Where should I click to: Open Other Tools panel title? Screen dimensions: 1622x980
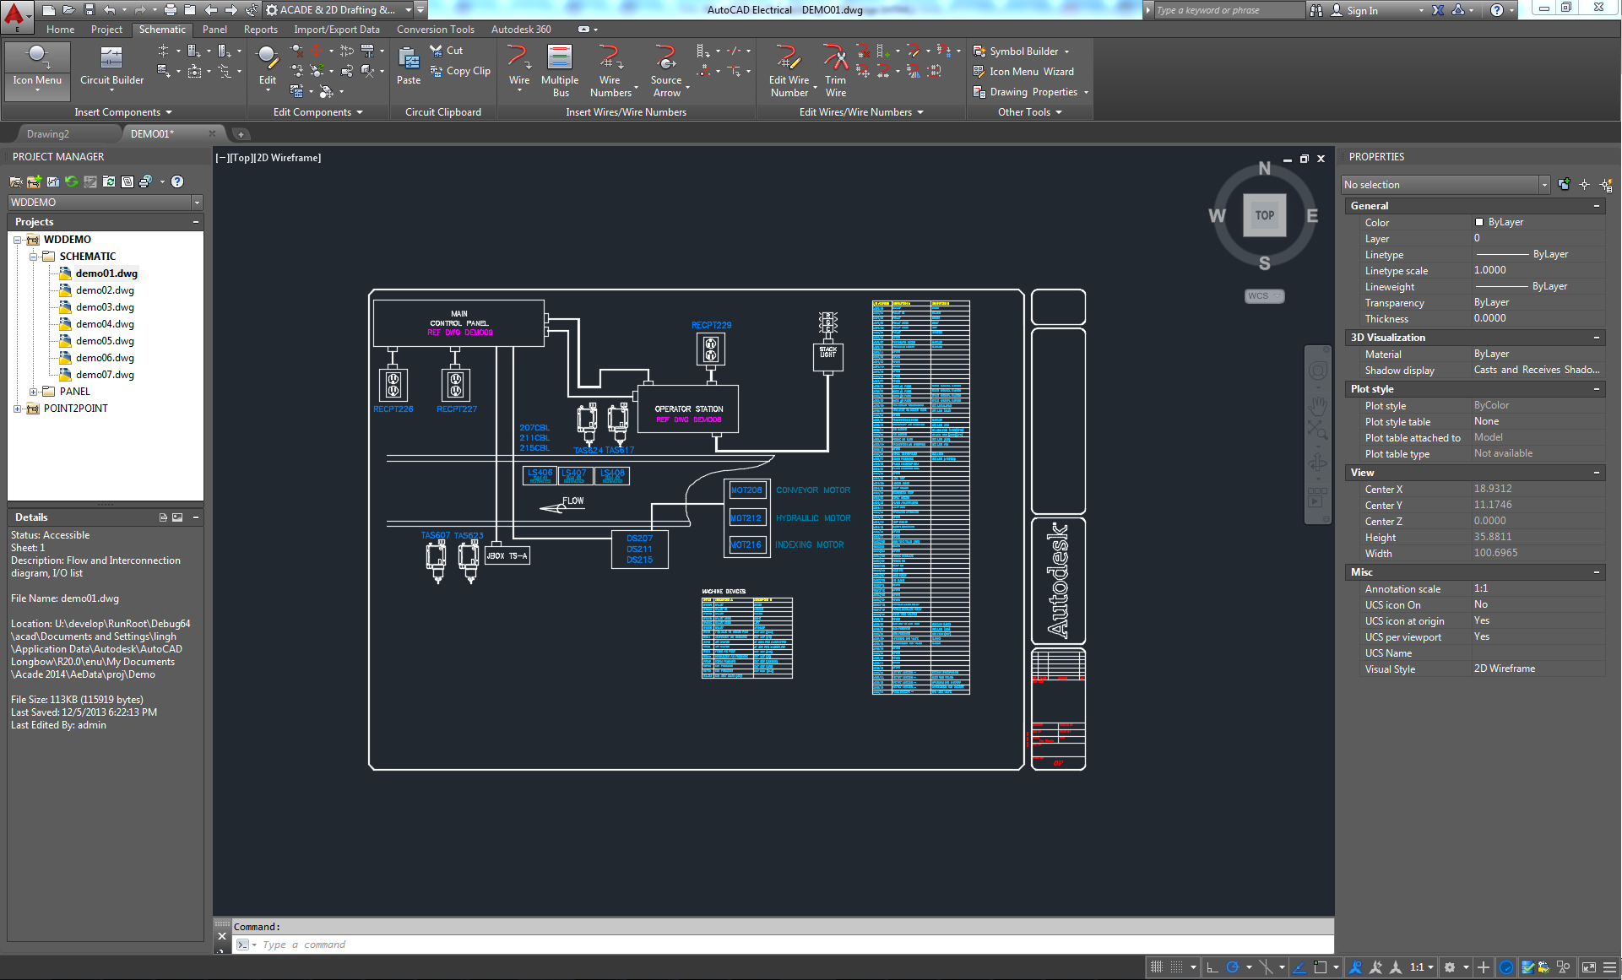tap(1029, 112)
